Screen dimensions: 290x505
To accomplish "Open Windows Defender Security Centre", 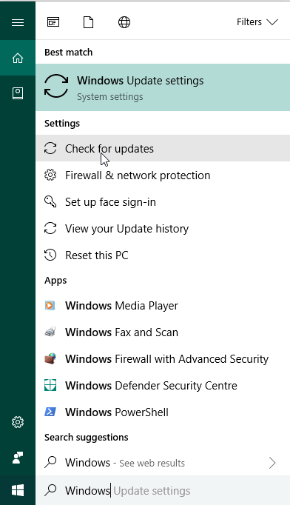I will point(163,386).
